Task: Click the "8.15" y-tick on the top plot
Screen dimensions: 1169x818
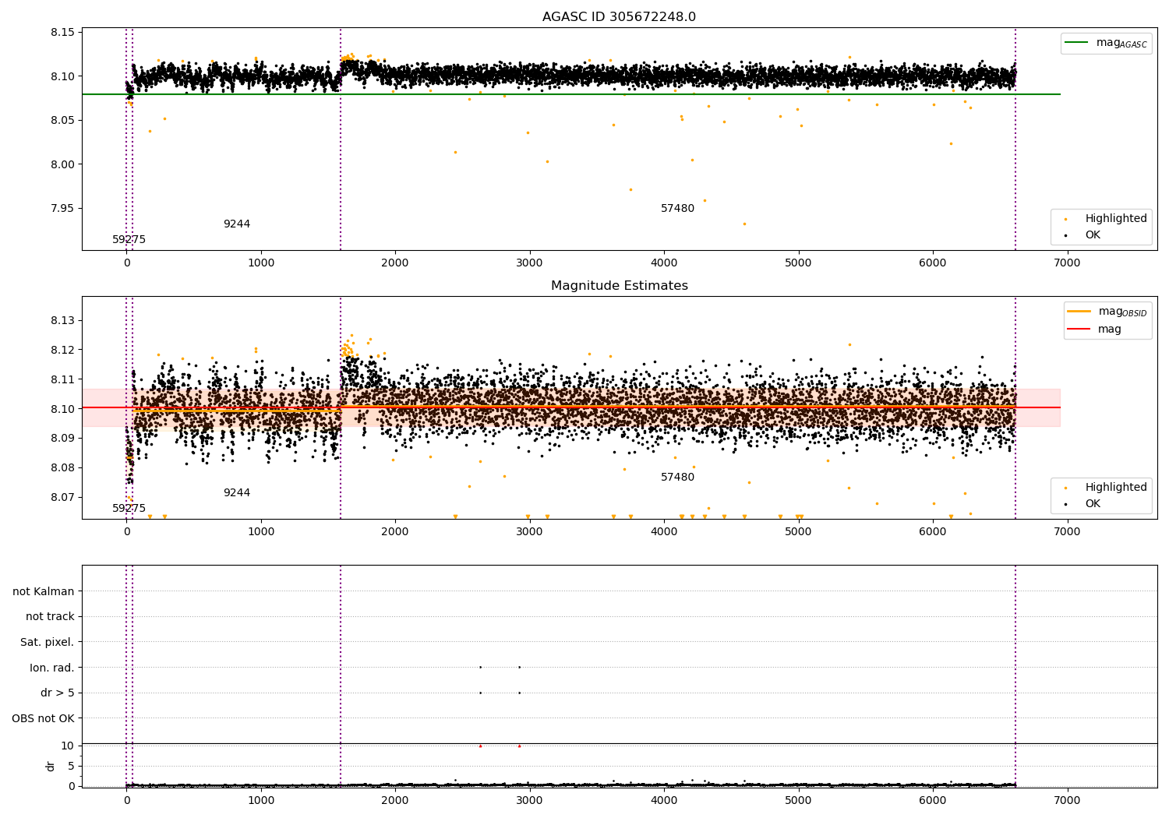Action: [62, 33]
